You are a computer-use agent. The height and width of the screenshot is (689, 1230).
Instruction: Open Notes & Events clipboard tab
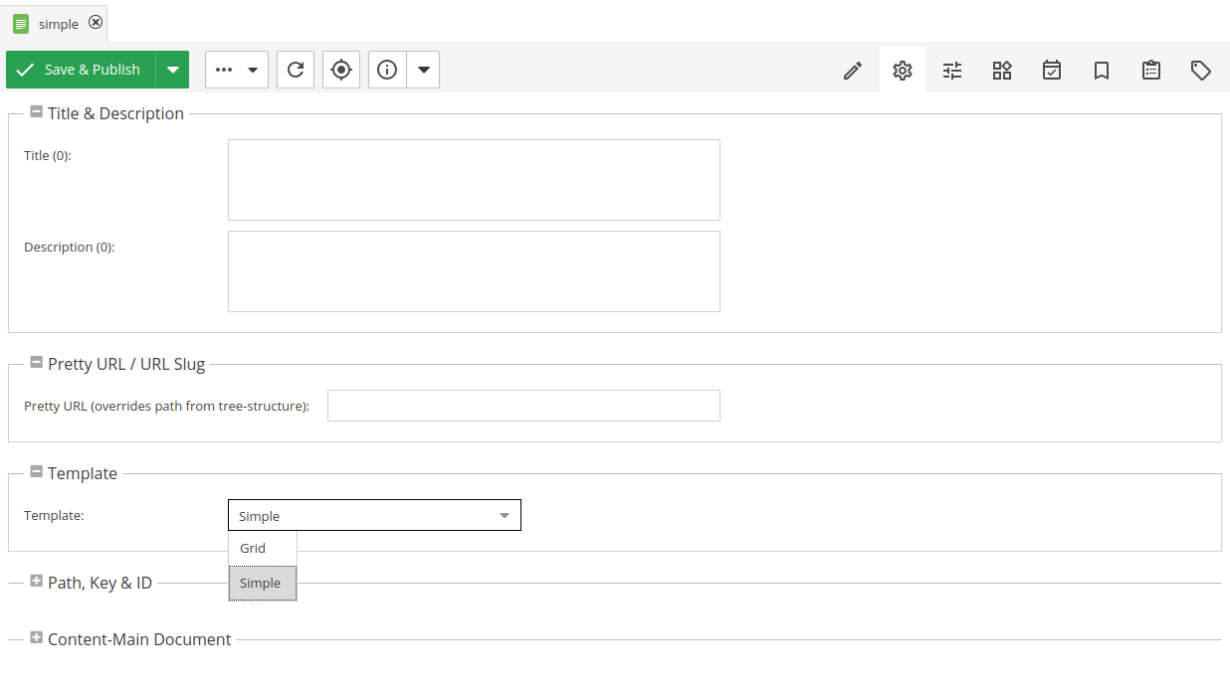pos(1151,71)
